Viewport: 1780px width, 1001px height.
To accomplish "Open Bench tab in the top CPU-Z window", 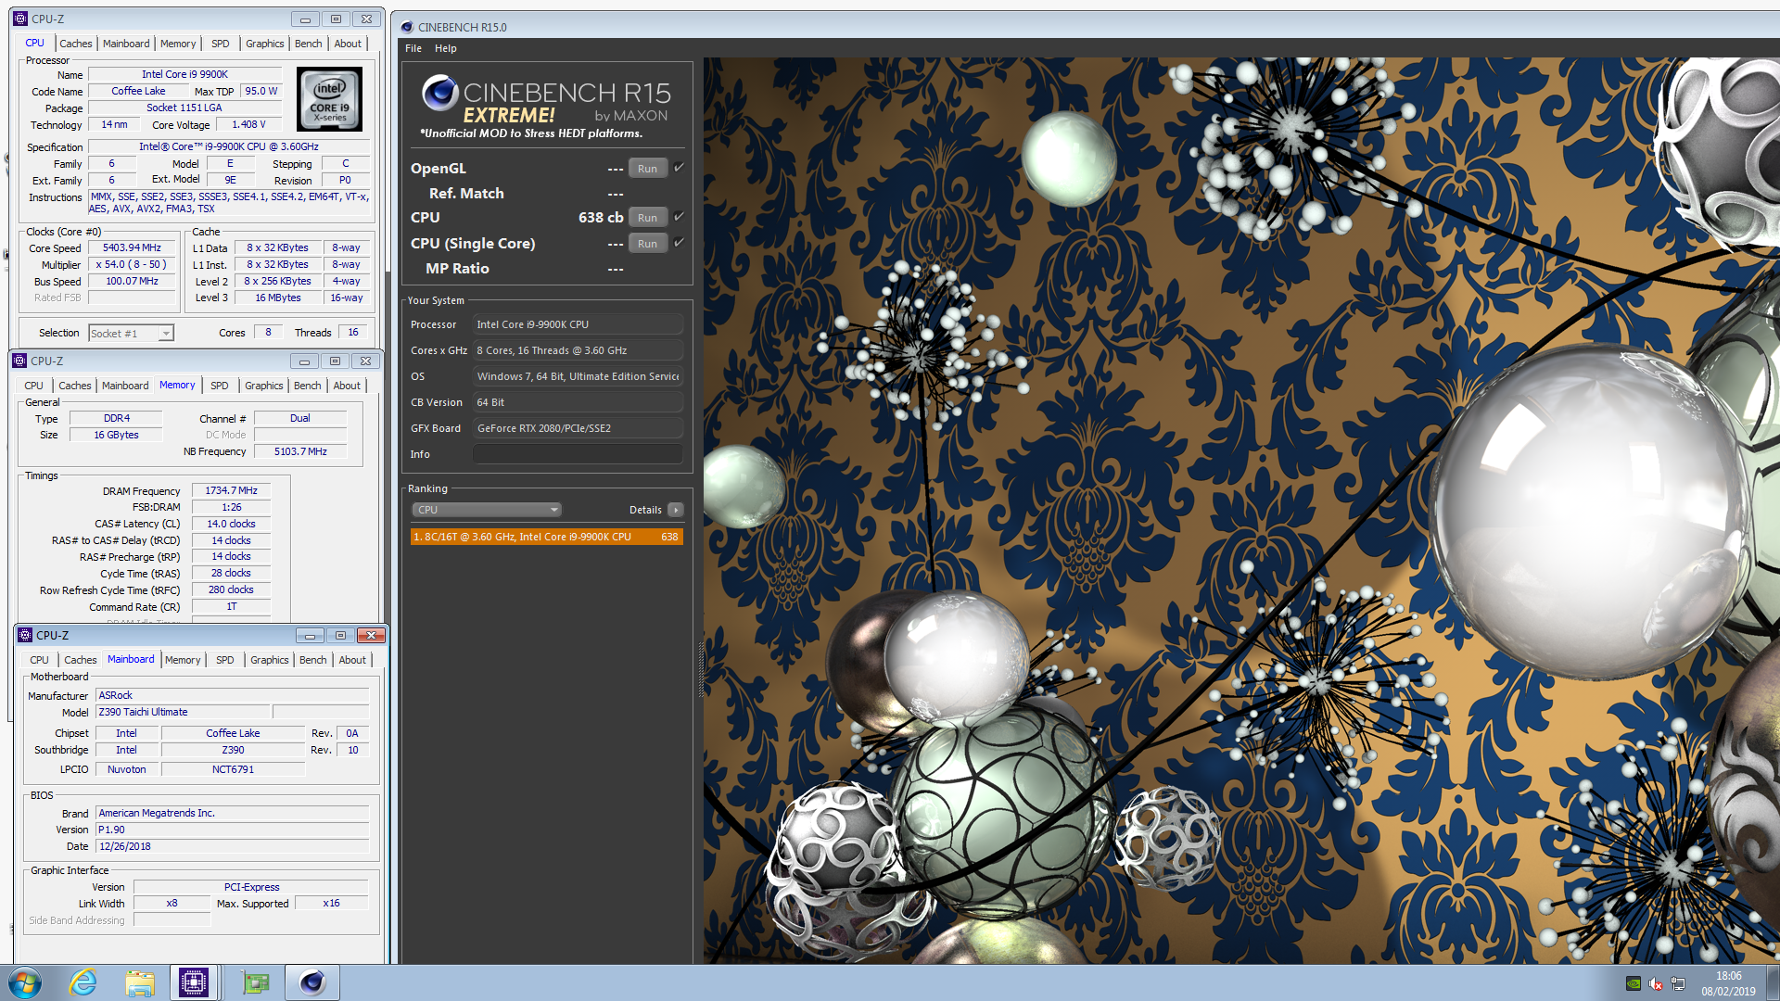I will point(309,44).
